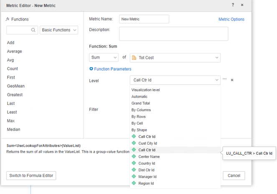
Task: Choose Visualization level option
Action: click(x=145, y=90)
